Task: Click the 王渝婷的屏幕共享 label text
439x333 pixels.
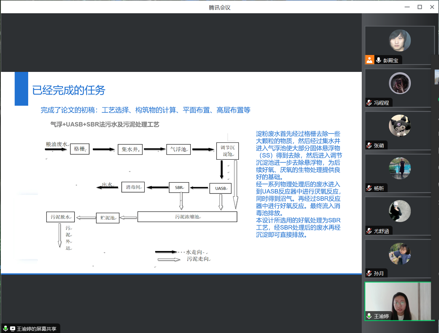Action: click(x=36, y=329)
